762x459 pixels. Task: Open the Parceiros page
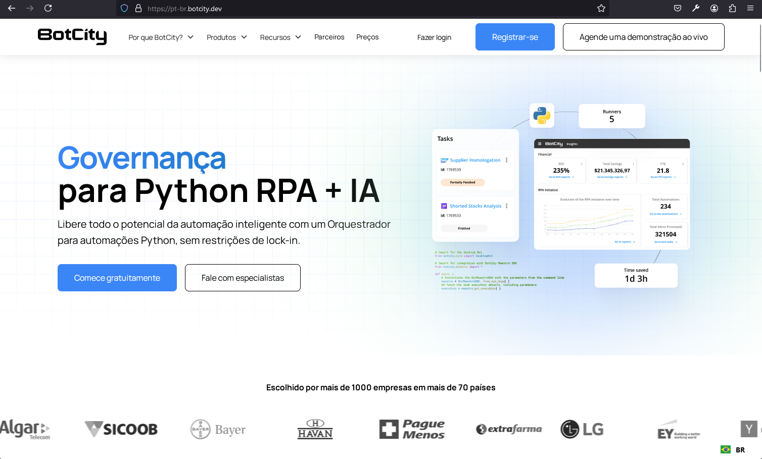(329, 37)
